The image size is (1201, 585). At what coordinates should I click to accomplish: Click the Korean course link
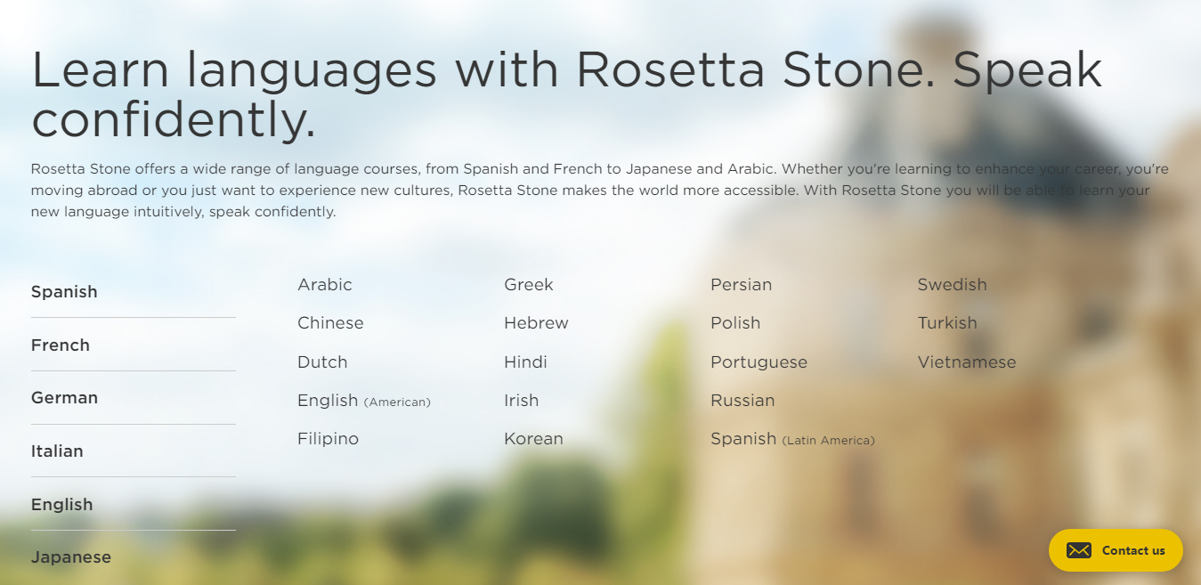pos(533,439)
